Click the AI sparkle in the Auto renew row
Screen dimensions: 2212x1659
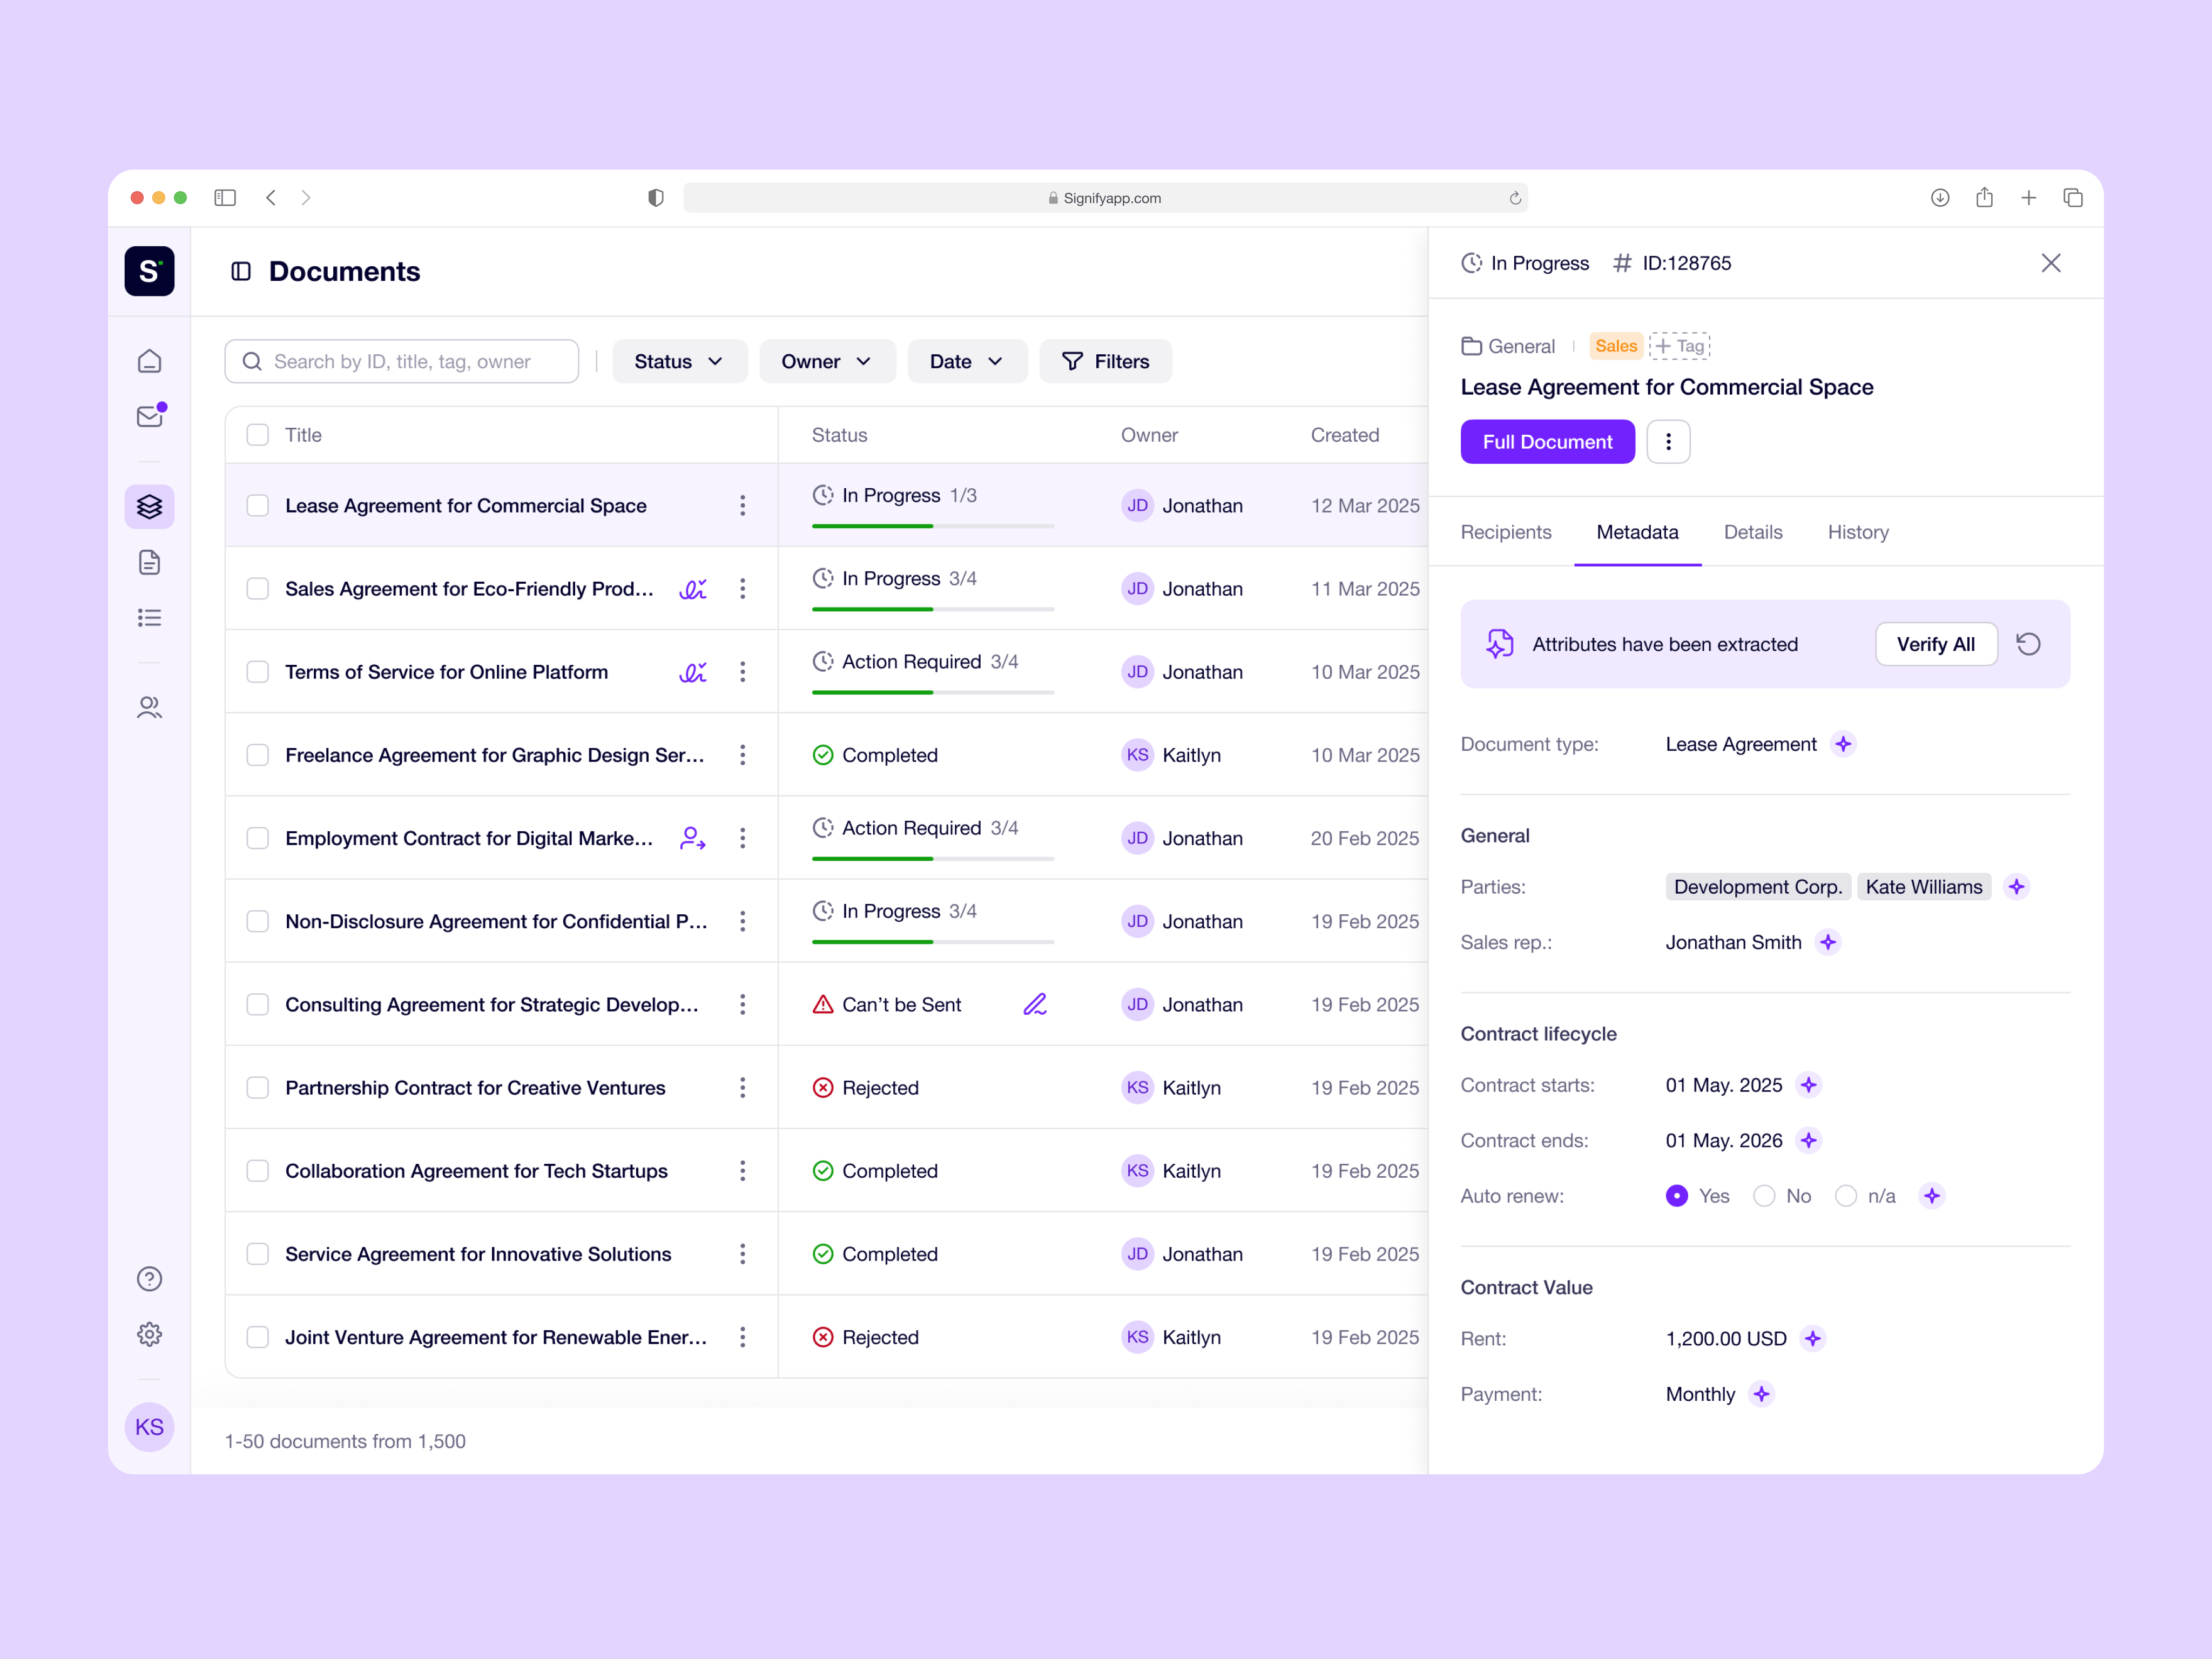[1932, 1196]
